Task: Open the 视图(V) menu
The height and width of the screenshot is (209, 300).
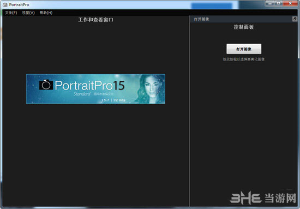Action: [28, 13]
